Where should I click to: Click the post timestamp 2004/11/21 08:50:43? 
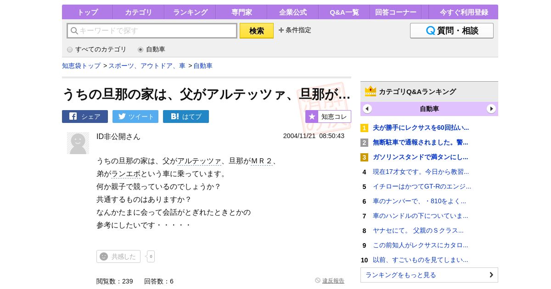tap(314, 136)
